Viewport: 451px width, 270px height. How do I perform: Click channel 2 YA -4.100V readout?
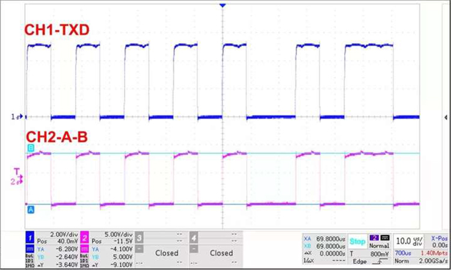coord(112,249)
